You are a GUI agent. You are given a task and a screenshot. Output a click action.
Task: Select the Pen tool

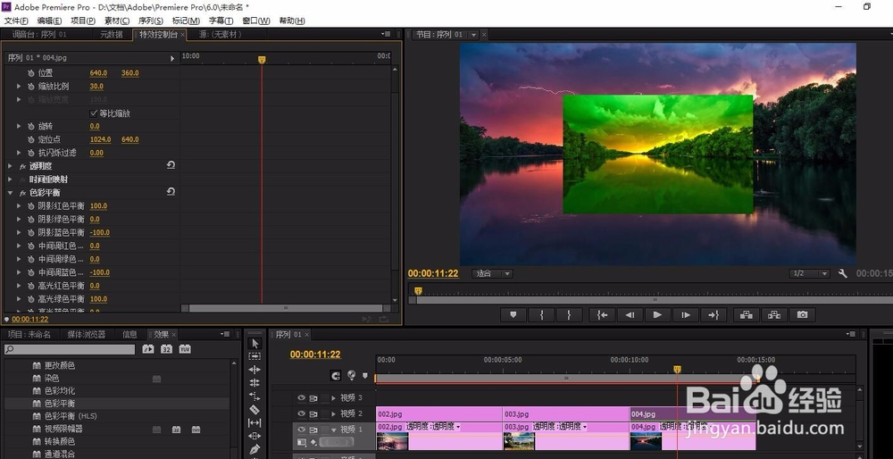(x=255, y=449)
